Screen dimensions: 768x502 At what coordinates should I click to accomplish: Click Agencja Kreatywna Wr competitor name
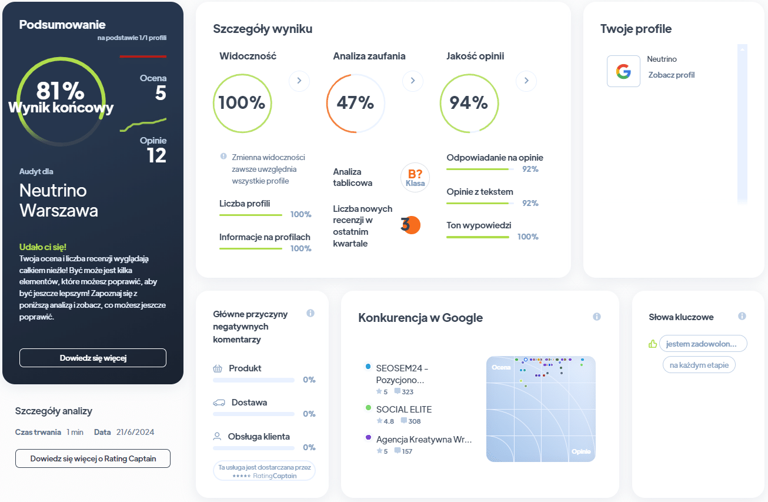[424, 439]
